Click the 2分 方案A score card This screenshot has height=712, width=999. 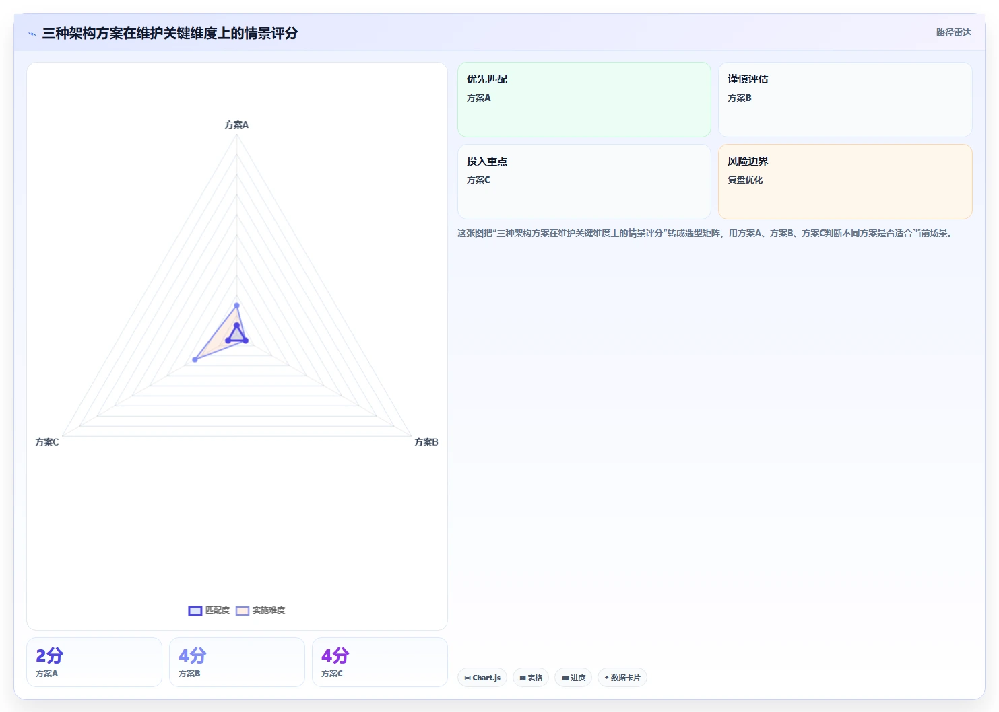[x=94, y=662]
